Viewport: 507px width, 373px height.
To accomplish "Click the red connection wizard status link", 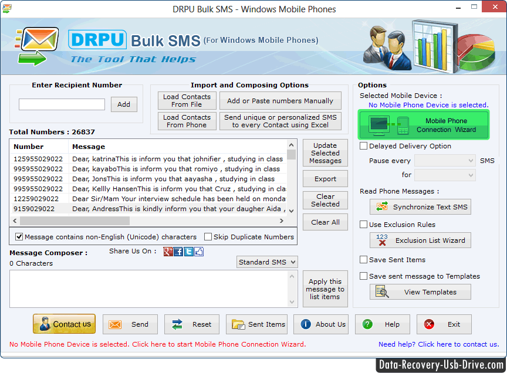I will (x=157, y=344).
